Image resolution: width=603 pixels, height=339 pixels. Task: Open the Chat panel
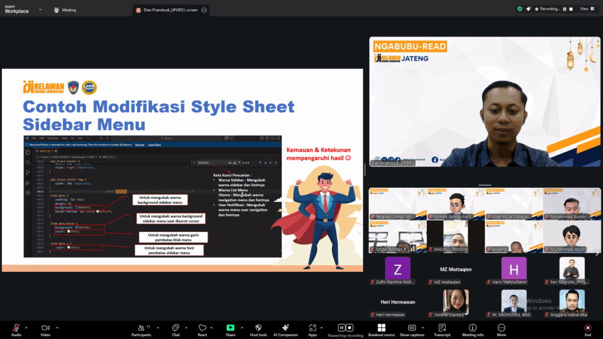click(x=175, y=328)
